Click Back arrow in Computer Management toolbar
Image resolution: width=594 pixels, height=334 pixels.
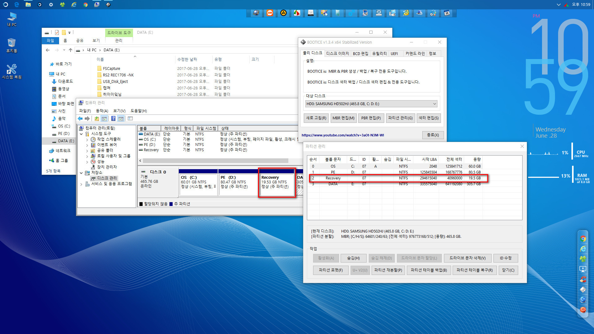pyautogui.click(x=80, y=119)
